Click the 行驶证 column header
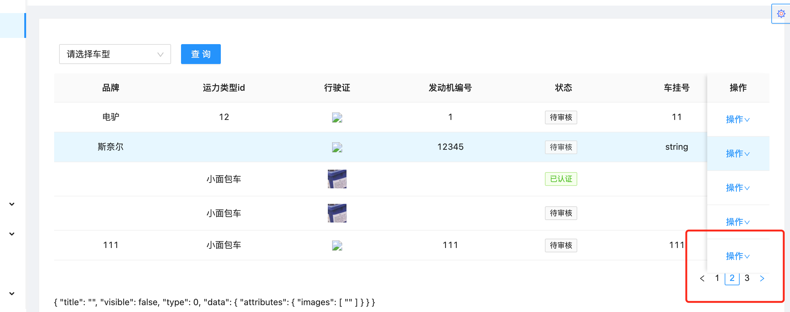This screenshot has height=312, width=790. [x=337, y=88]
